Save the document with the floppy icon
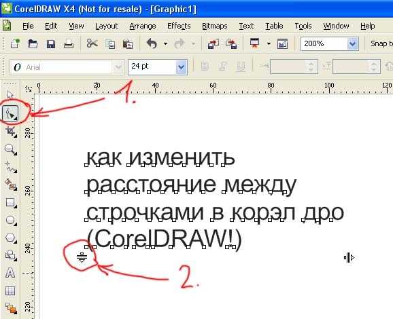 point(51,44)
